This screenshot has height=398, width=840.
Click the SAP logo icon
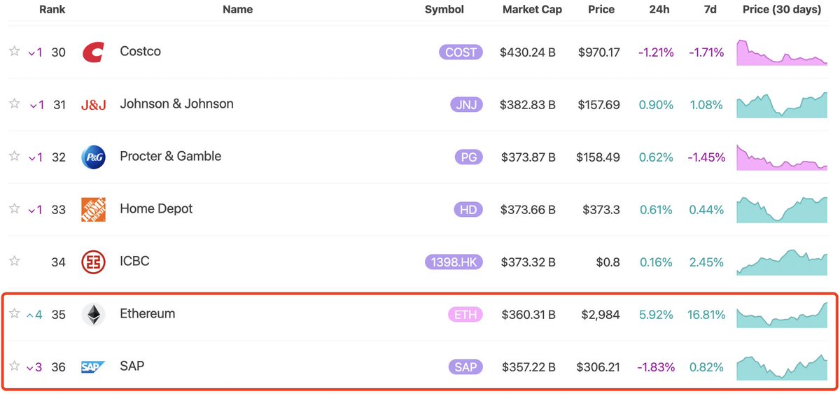coord(93,367)
